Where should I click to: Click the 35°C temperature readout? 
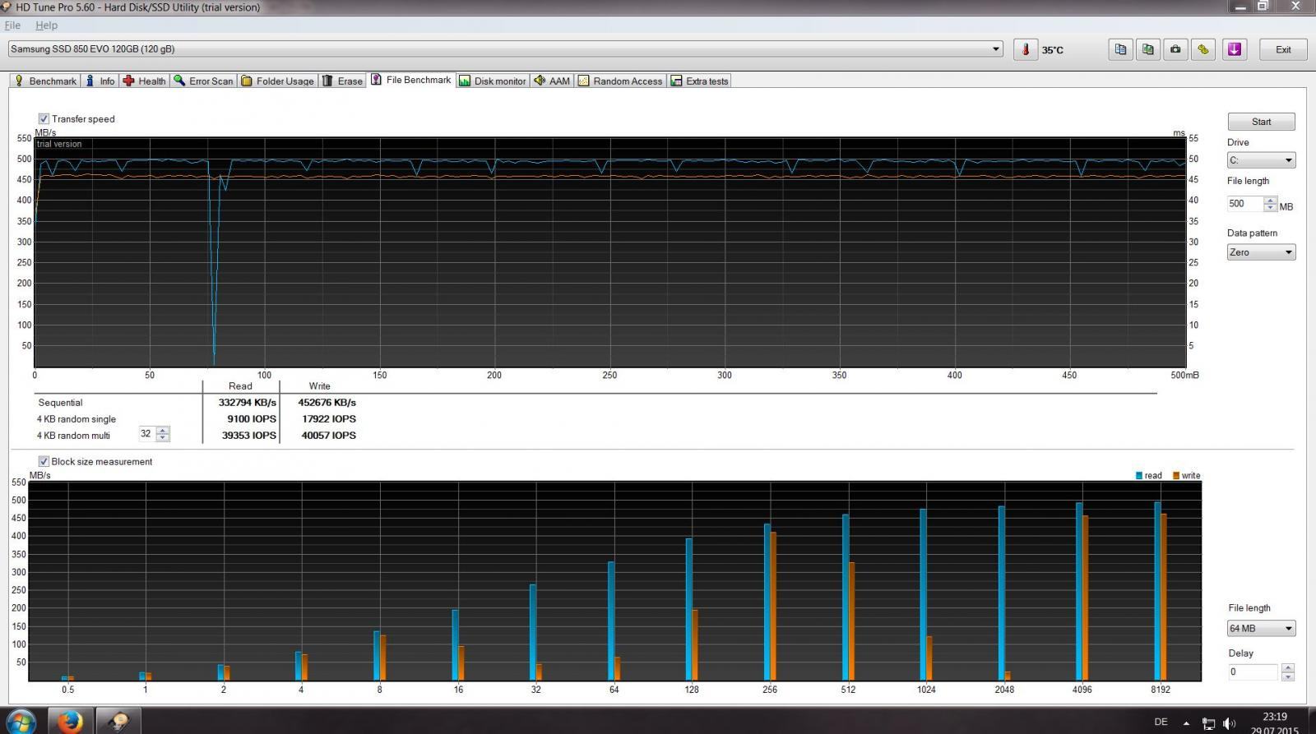tap(1052, 50)
